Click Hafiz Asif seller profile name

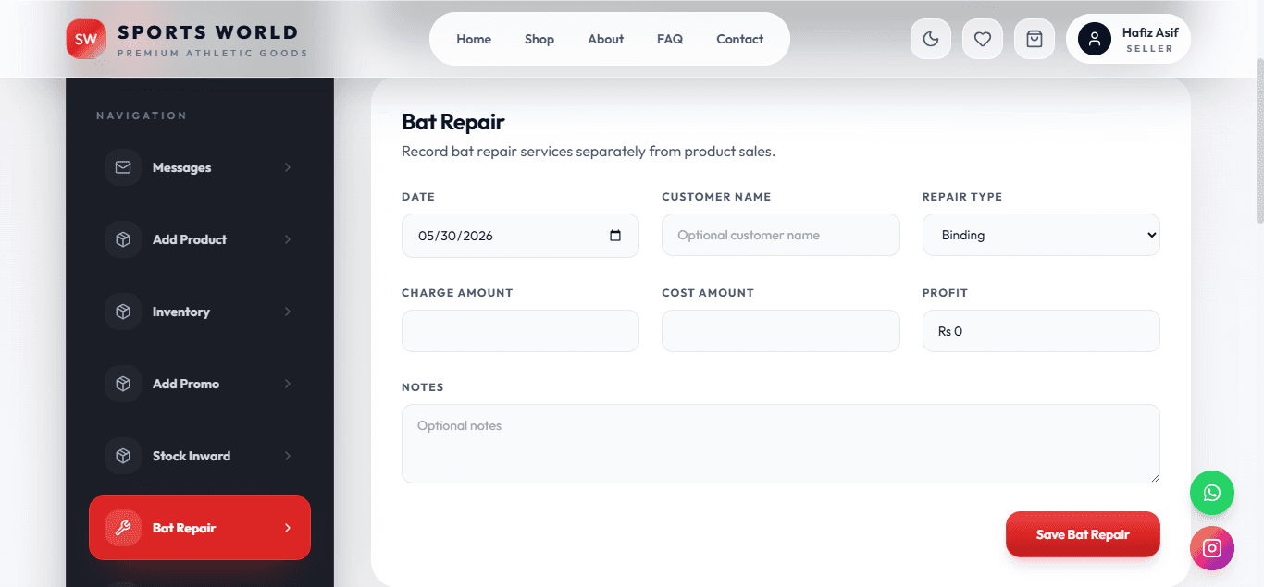click(1150, 32)
